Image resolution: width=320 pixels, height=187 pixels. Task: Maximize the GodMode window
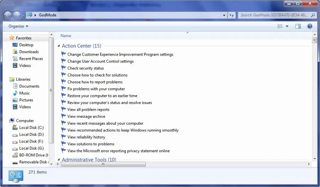(298, 4)
